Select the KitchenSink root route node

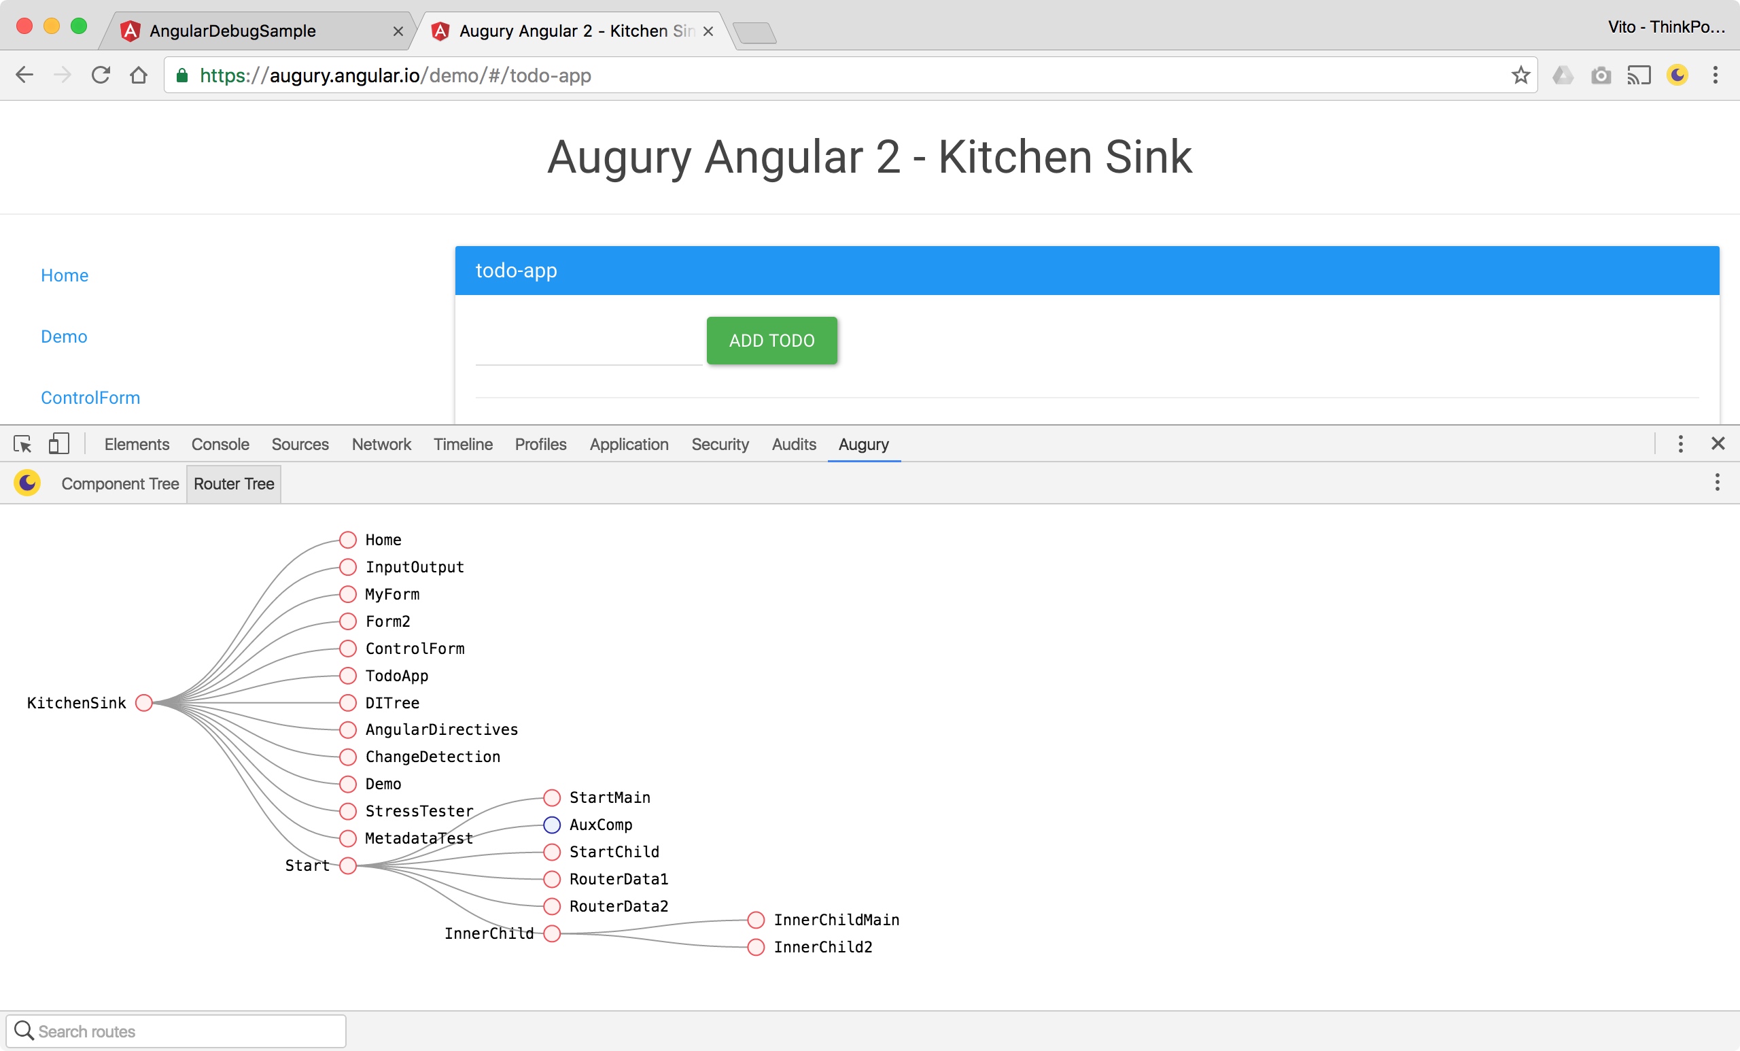[144, 703]
